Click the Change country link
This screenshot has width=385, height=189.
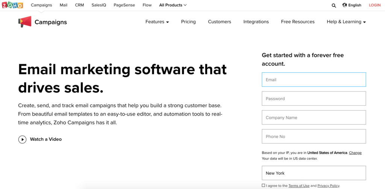point(355,153)
